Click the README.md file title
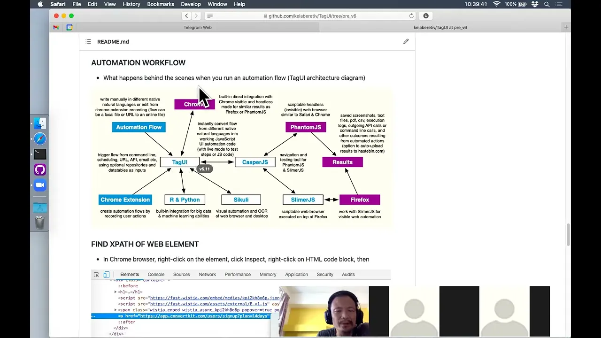Viewport: 601px width, 338px height. (113, 42)
